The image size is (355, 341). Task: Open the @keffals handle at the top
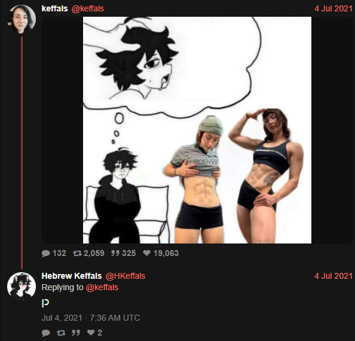pos(88,8)
